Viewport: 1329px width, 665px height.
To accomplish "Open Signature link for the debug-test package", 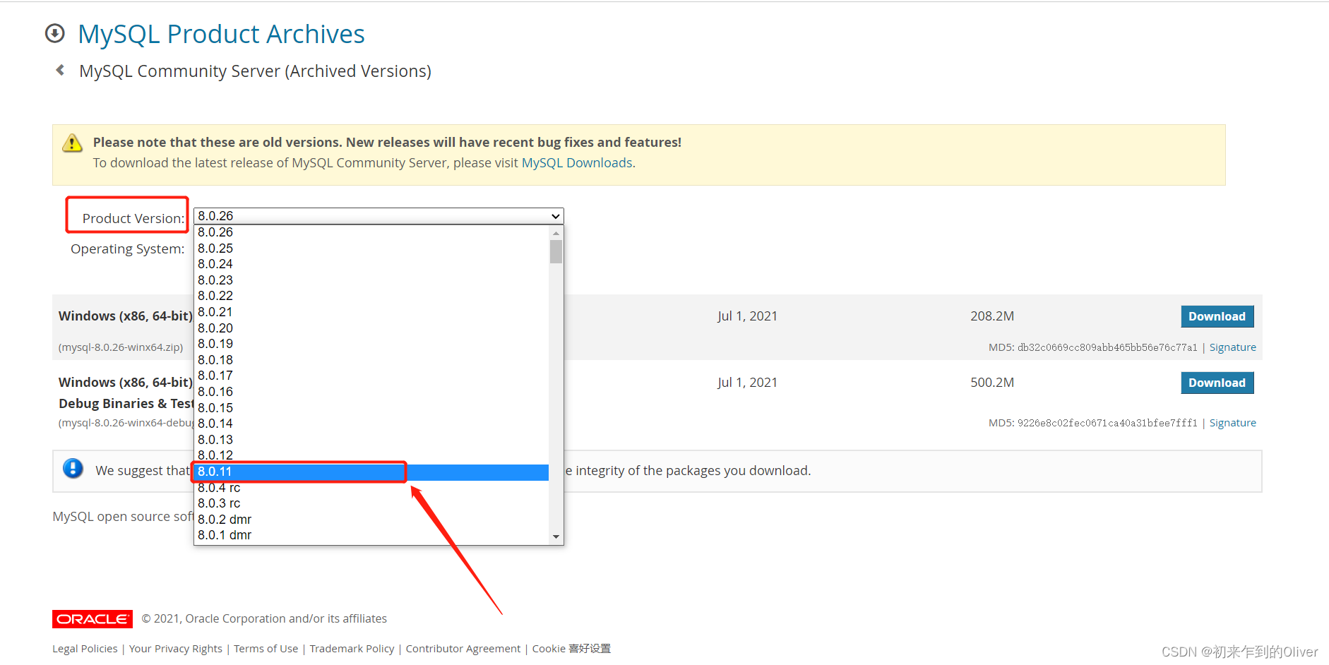I will (x=1232, y=423).
